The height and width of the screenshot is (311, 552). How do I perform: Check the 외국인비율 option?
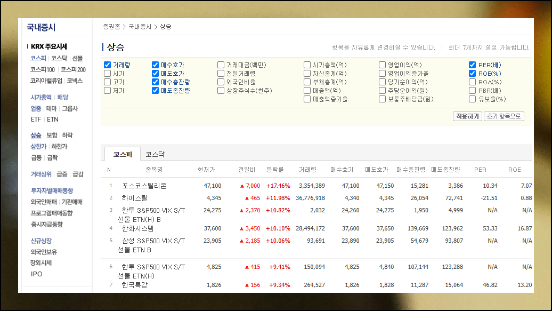[221, 82]
